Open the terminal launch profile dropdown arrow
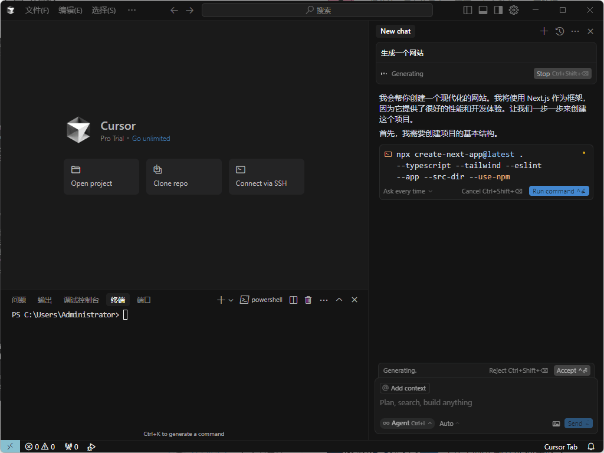The image size is (604, 453). [x=231, y=300]
